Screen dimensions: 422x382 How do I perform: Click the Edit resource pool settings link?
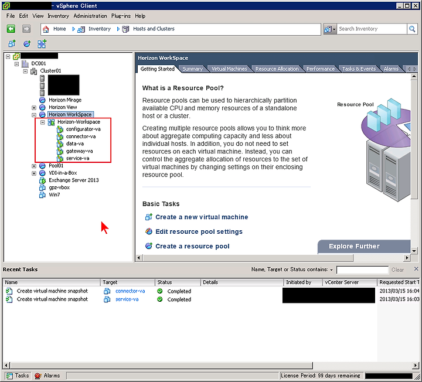pyautogui.click(x=199, y=231)
